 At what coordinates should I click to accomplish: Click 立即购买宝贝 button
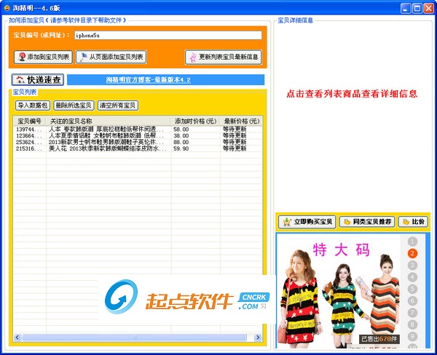(x=307, y=222)
